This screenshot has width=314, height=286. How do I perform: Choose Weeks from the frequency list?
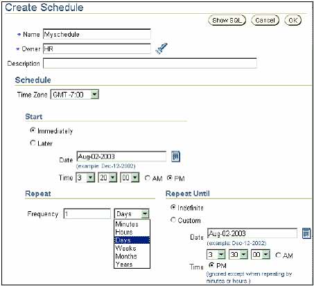coord(132,248)
